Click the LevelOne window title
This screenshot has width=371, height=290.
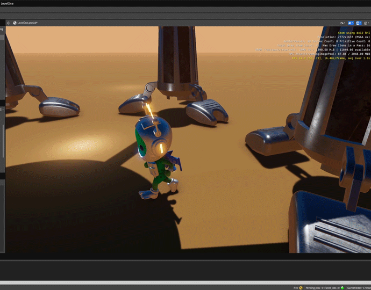click(x=7, y=4)
